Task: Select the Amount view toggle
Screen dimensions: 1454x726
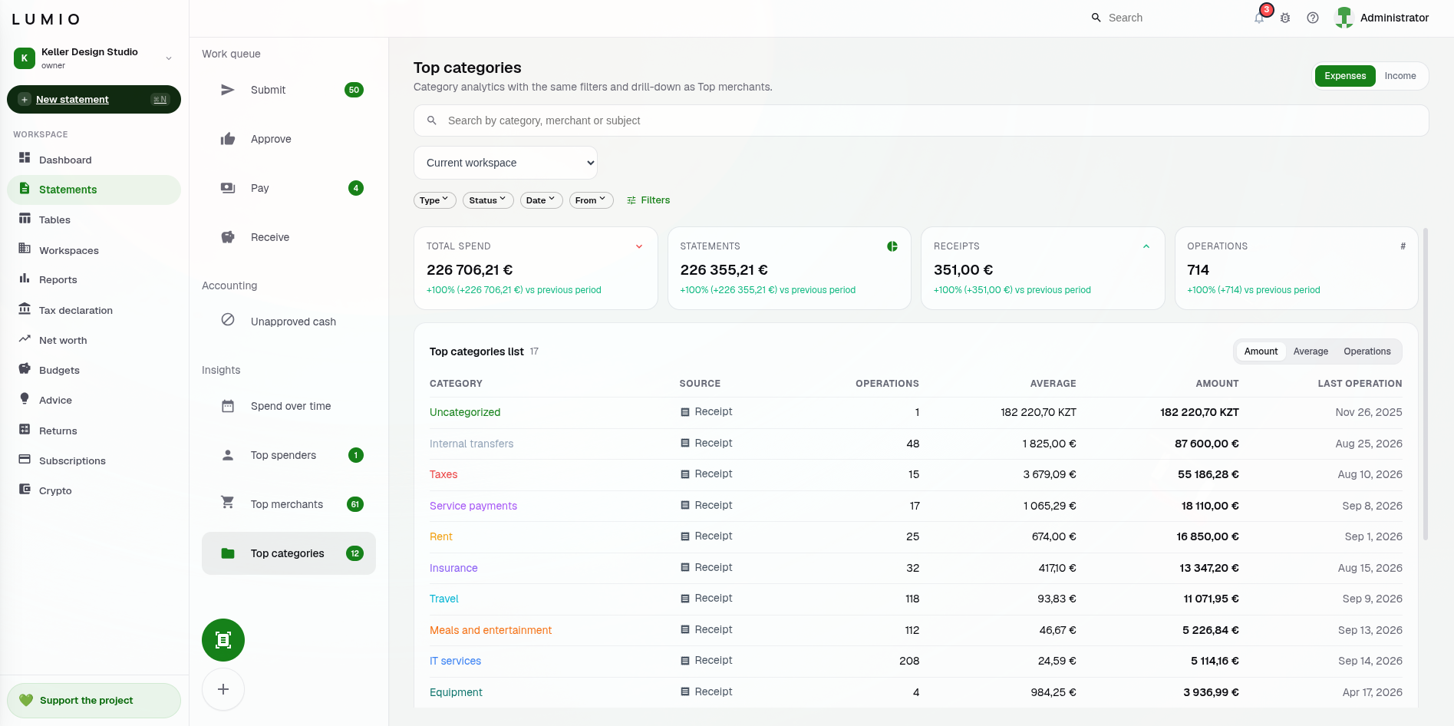Action: pyautogui.click(x=1261, y=351)
